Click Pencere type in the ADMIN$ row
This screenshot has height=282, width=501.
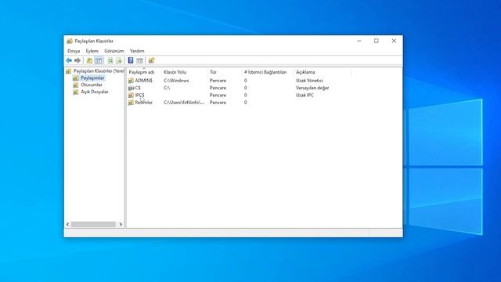[218, 81]
